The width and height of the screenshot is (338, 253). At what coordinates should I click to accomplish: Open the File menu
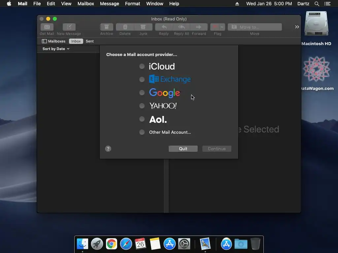pos(37,4)
